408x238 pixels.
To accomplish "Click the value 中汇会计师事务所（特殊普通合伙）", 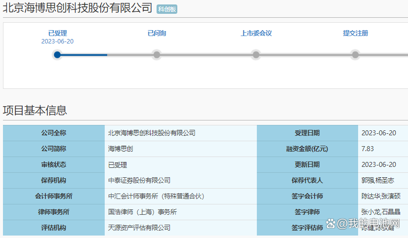I will point(157,197).
